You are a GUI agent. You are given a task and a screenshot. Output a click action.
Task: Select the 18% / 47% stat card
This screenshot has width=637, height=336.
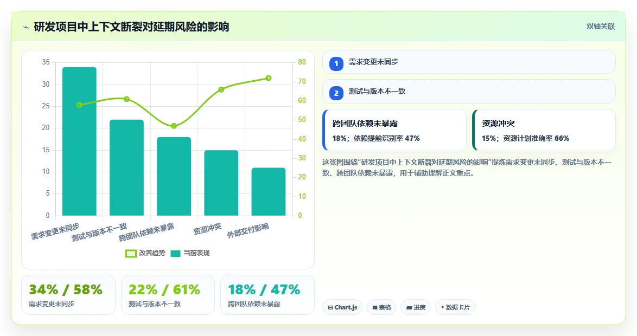coord(267,295)
